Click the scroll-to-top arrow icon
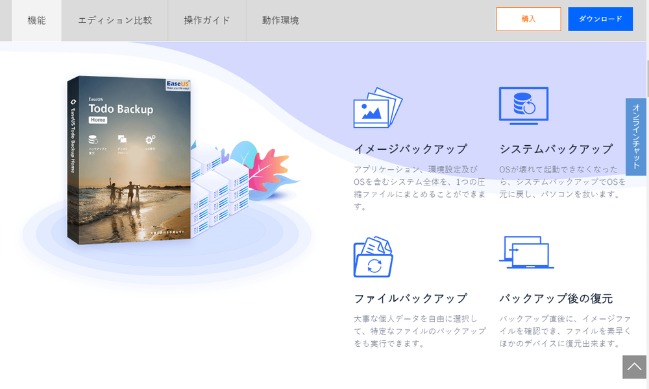Image resolution: width=649 pixels, height=389 pixels. click(634, 367)
